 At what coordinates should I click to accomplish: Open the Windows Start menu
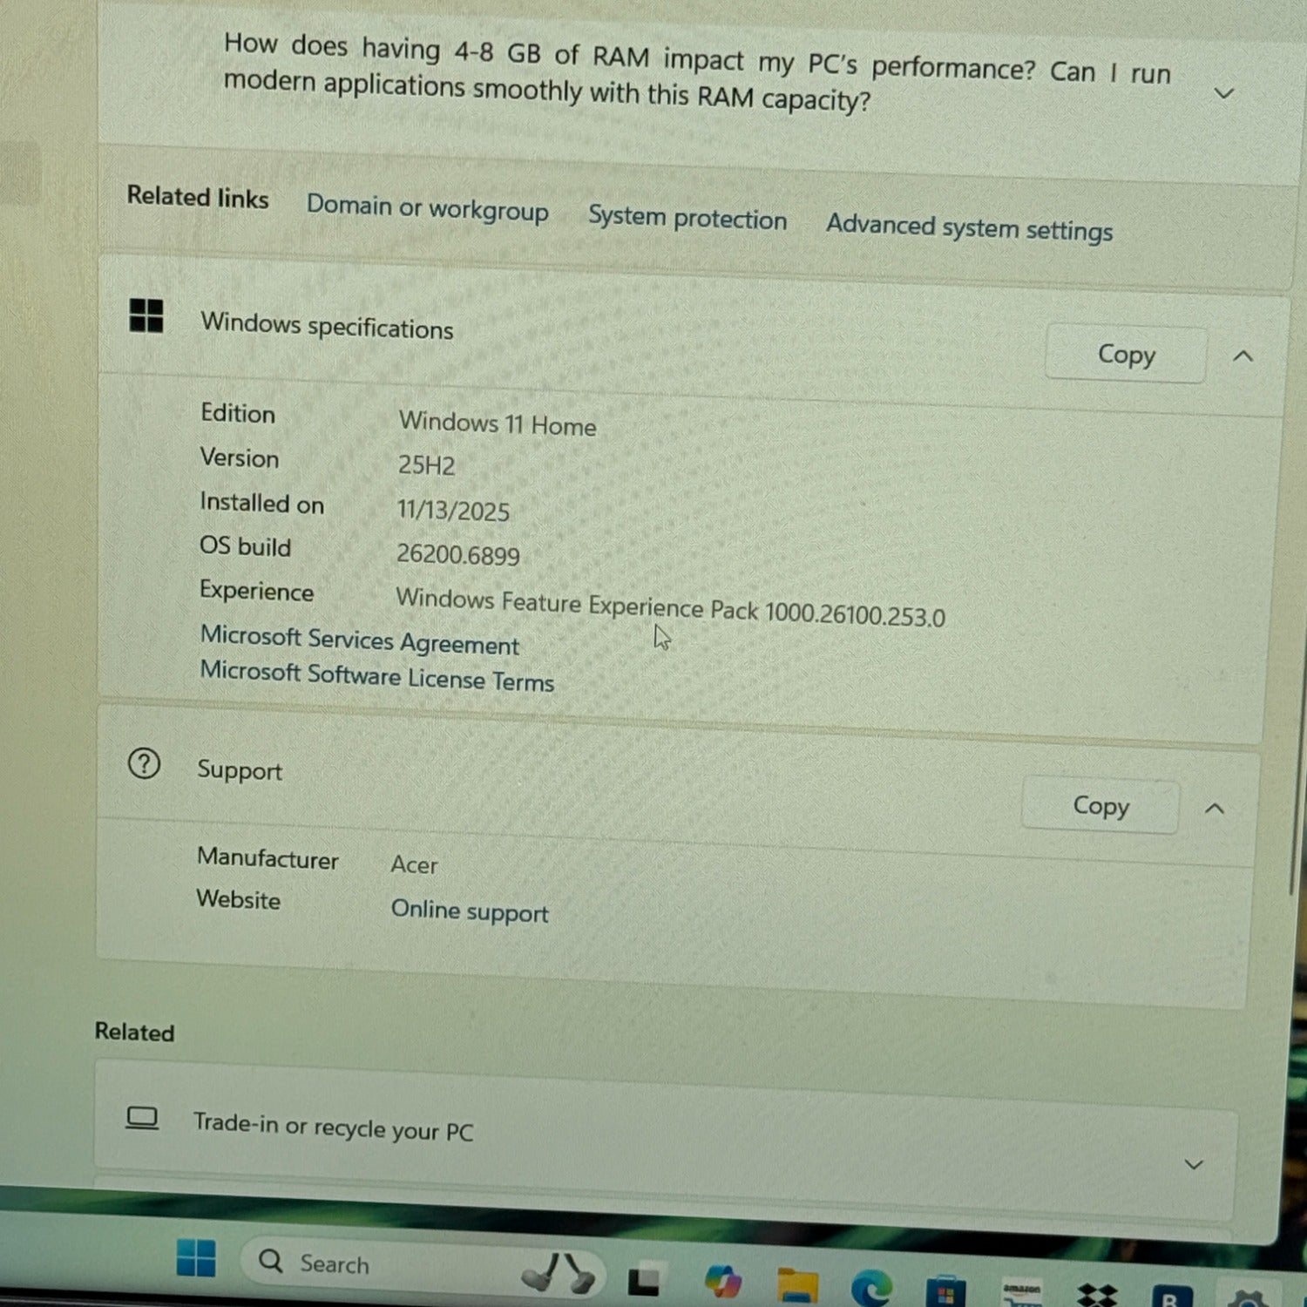(x=196, y=1258)
